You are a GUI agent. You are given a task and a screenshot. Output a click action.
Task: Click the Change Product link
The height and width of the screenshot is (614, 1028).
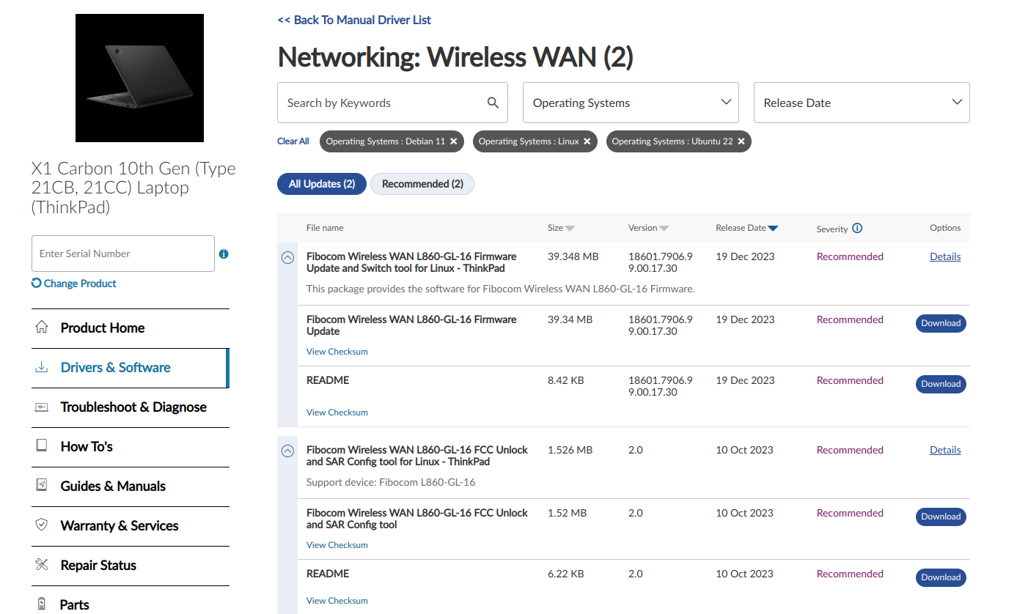(80, 284)
